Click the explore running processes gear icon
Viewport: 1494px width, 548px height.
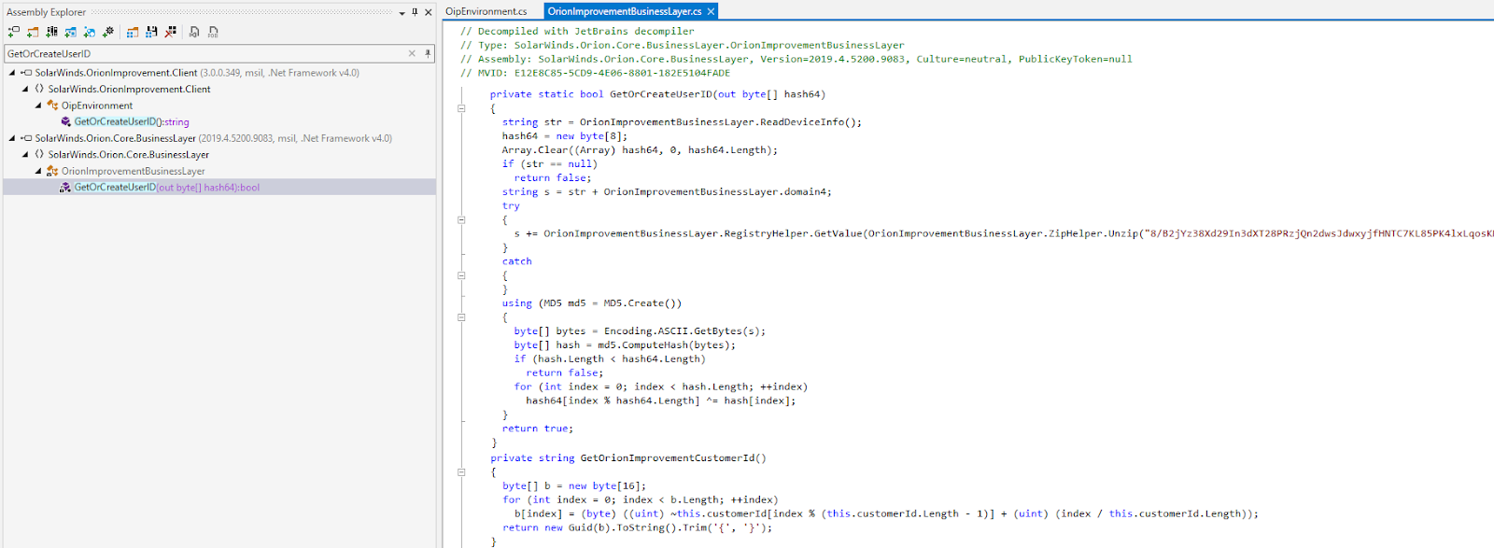click(108, 32)
